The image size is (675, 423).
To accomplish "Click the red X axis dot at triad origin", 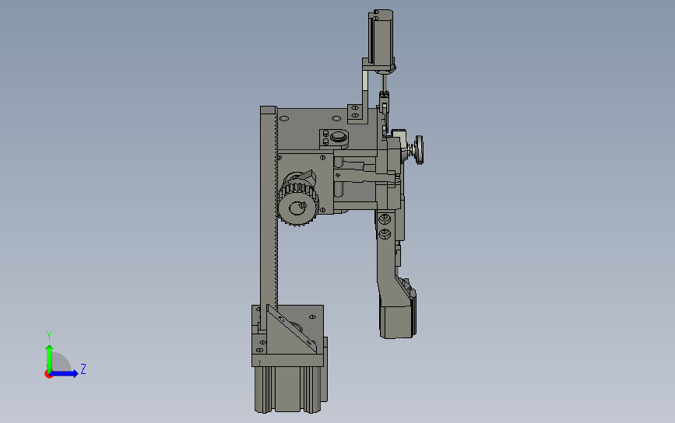I will pyautogui.click(x=48, y=375).
